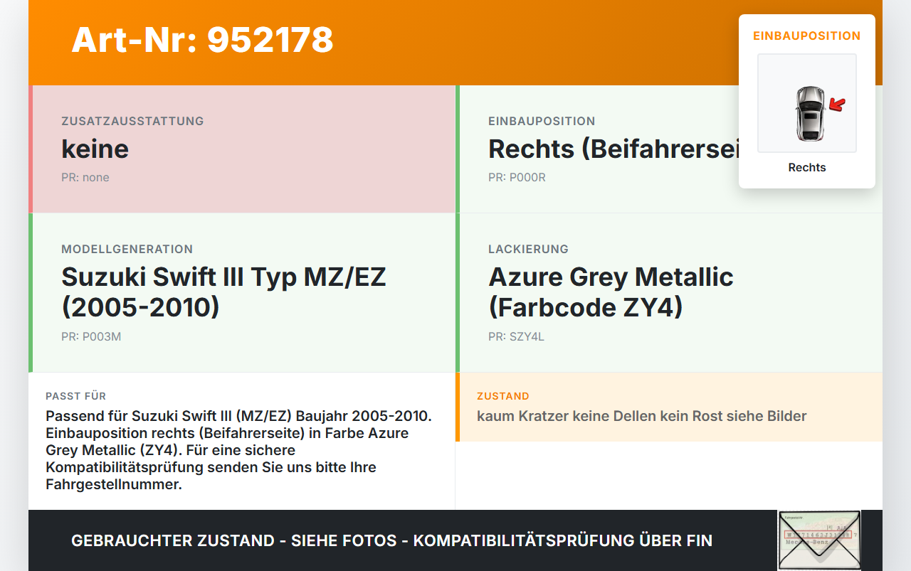Click the PR: SZY4L paint code
Image resolution: width=911 pixels, height=571 pixels.
click(516, 336)
